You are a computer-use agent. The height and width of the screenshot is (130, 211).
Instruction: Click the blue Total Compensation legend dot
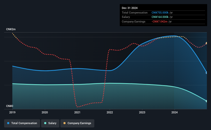[x=8, y=123]
